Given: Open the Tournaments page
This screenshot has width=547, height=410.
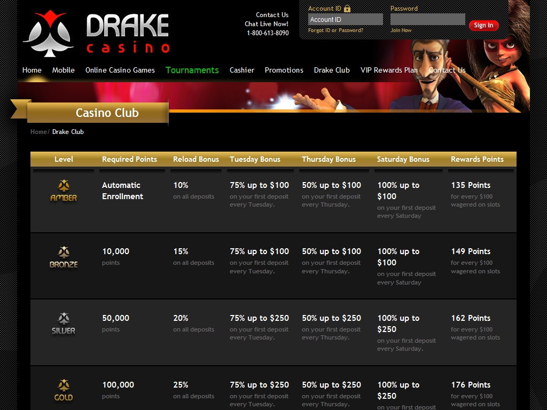Looking at the screenshot, I should 192,70.
